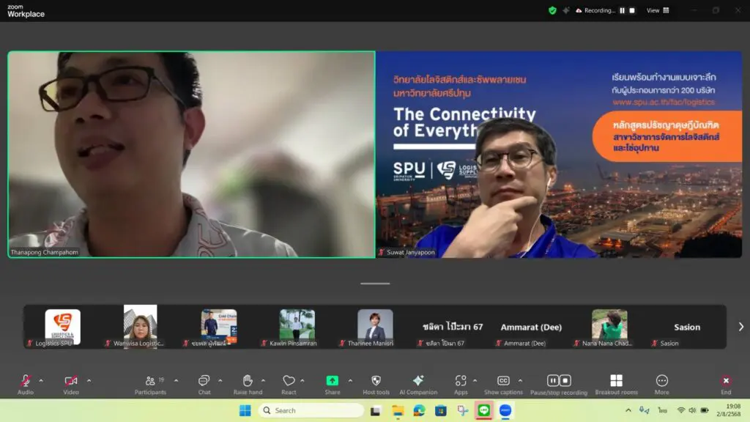The width and height of the screenshot is (750, 422).
Task: Select the Wanwisa Logistic participant tile
Action: click(x=140, y=327)
